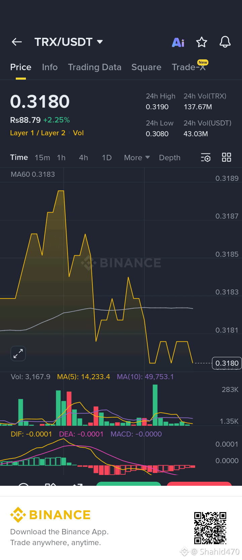The image size is (242, 560).
Task: Open TRX/USDT pair selector dropdown
Action: [69, 42]
